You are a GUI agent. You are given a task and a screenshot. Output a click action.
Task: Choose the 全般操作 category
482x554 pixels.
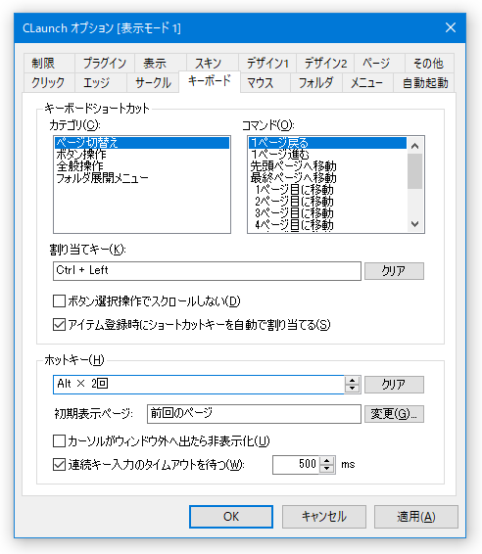pos(142,166)
